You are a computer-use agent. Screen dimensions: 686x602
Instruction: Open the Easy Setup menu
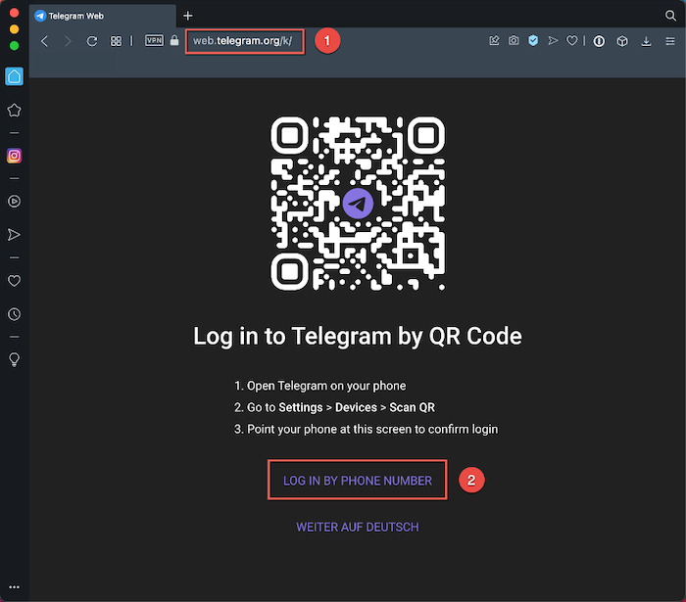[668, 41]
